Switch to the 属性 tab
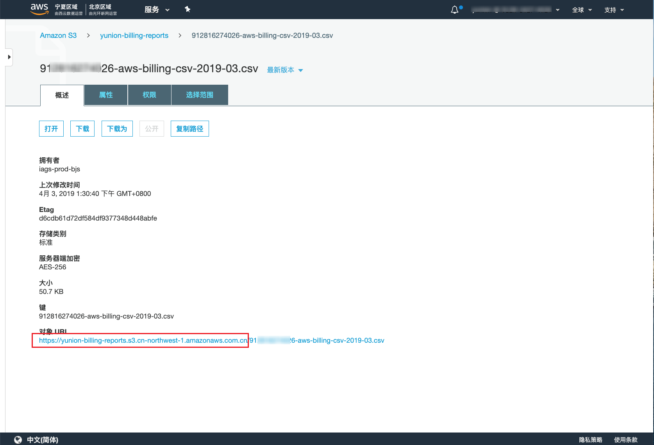Image resolution: width=654 pixels, height=445 pixels. pos(106,95)
